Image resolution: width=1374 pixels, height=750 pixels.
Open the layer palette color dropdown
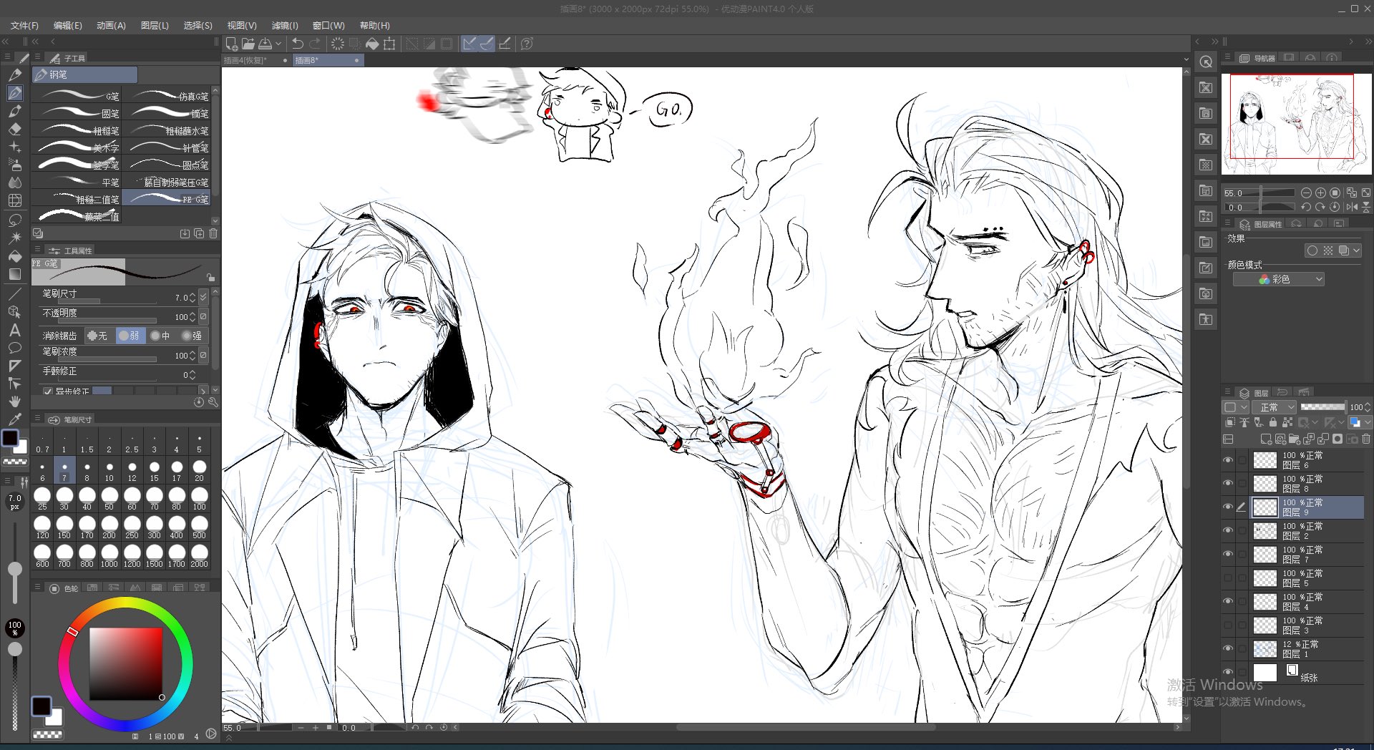coord(1234,407)
